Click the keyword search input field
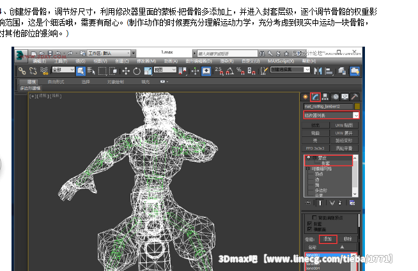Screen dimensions: 418x271 227,54
